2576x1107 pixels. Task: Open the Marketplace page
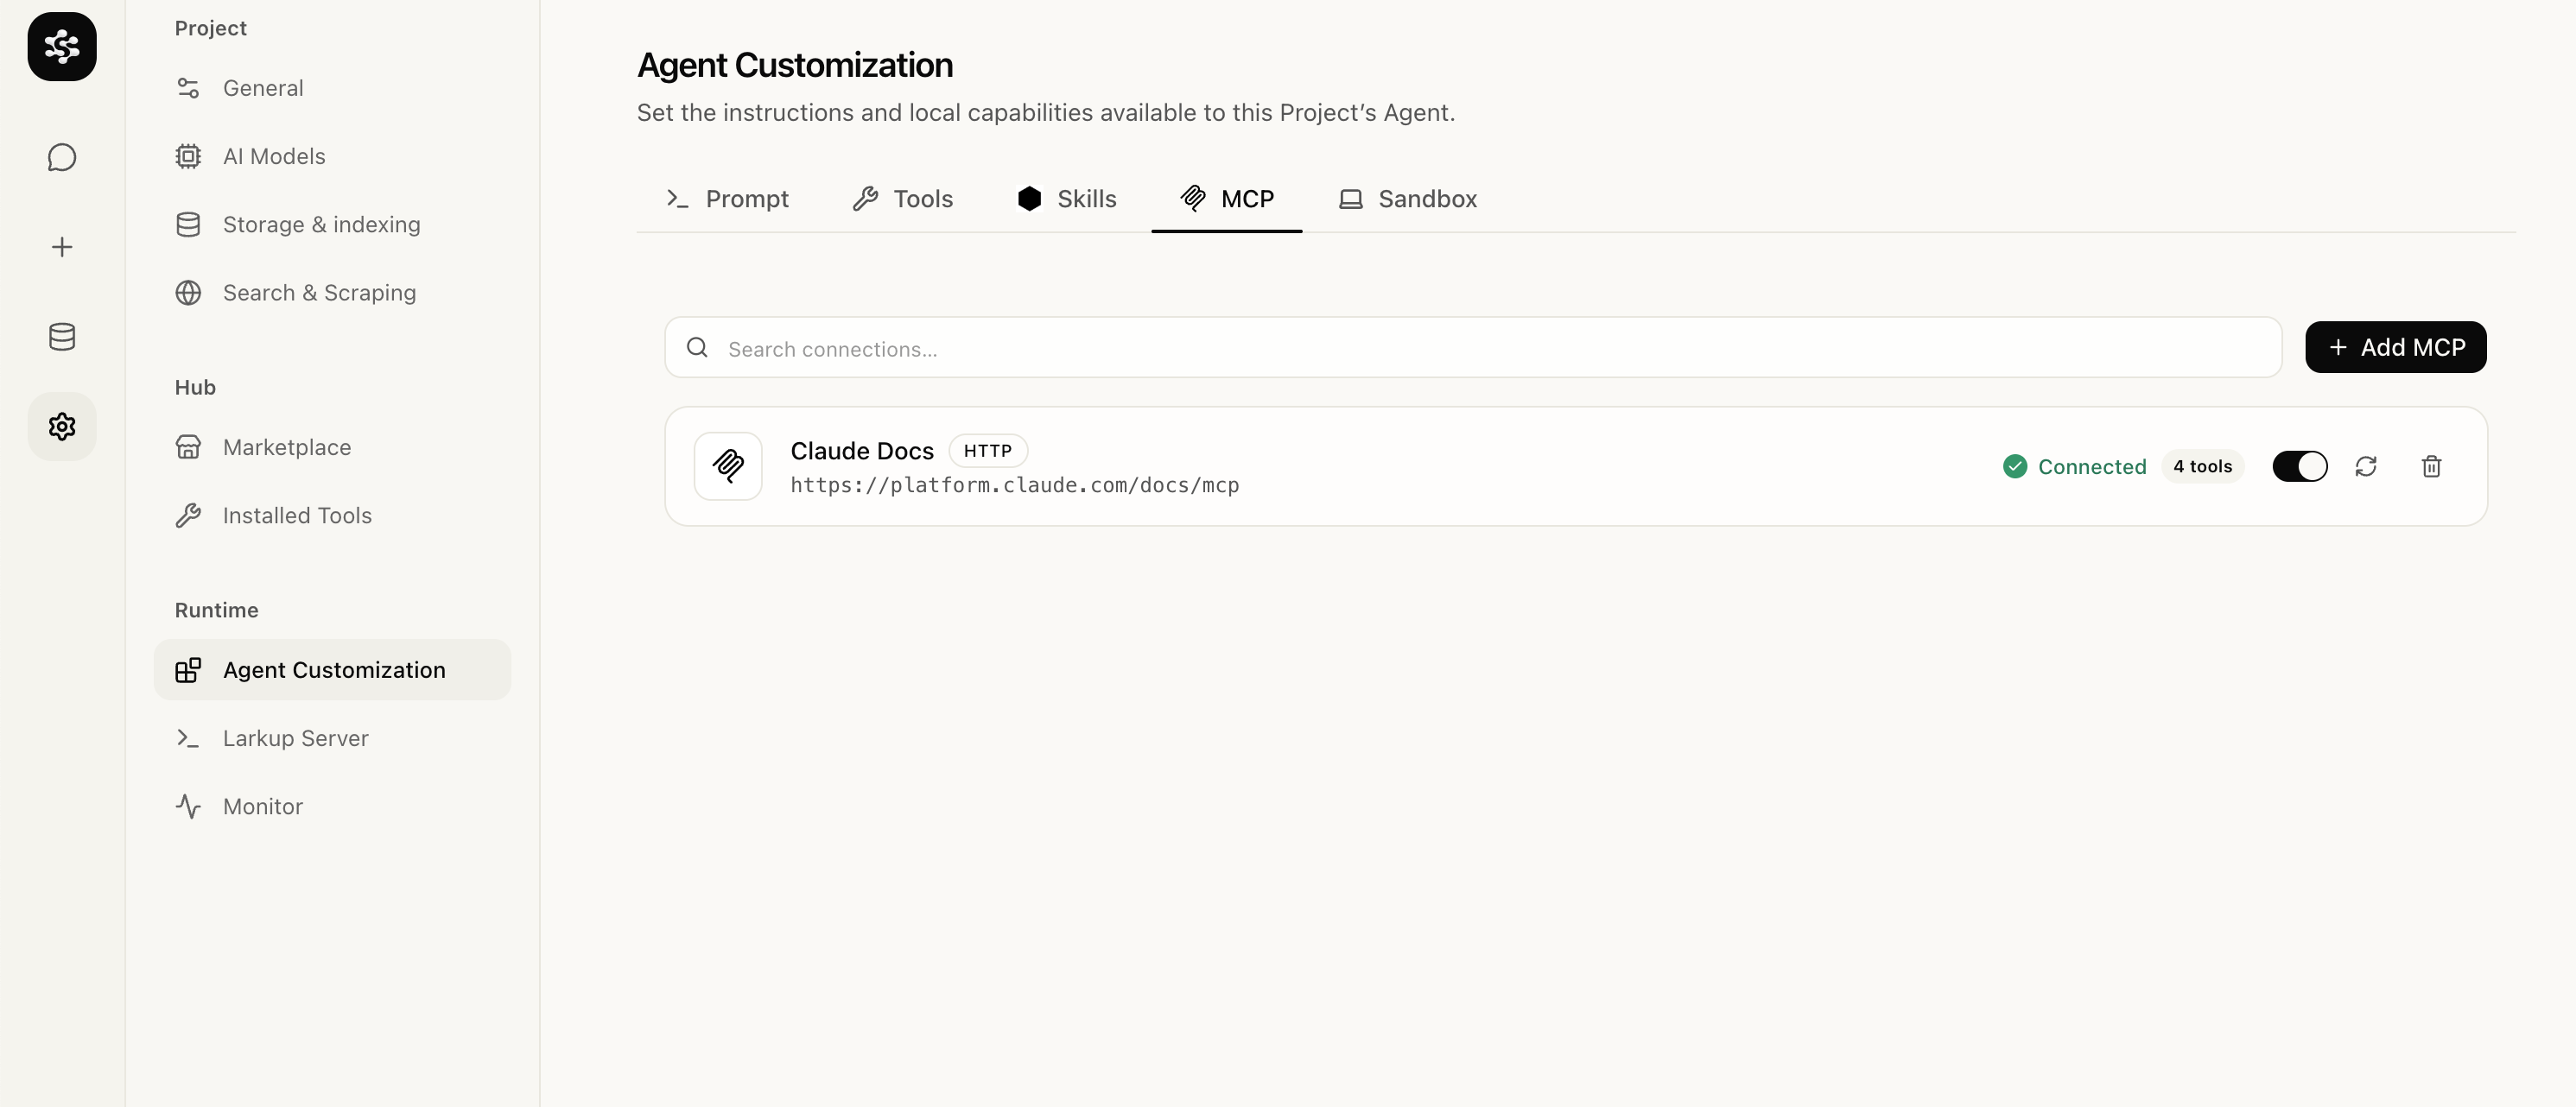(332, 447)
